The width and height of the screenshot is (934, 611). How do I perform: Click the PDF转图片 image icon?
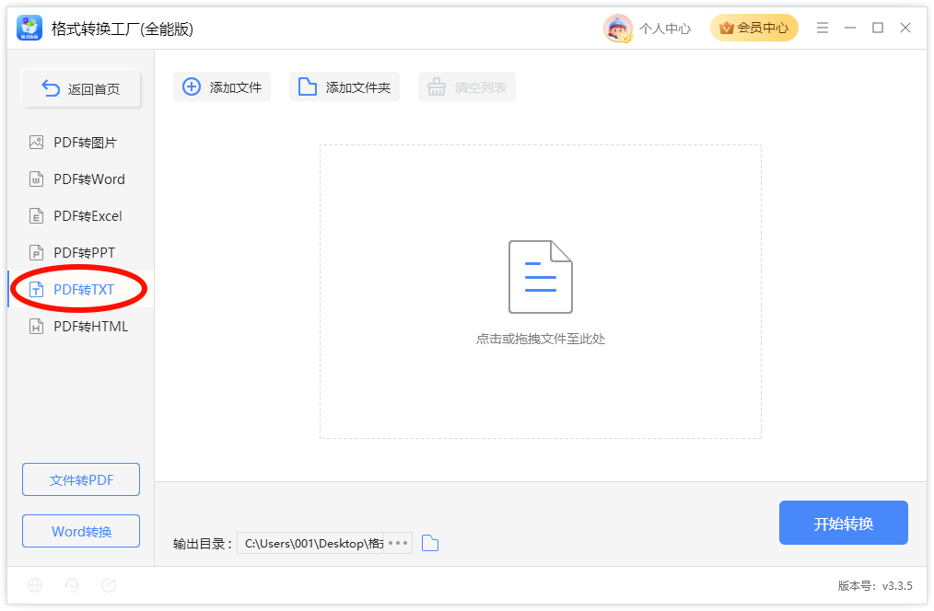(x=36, y=143)
